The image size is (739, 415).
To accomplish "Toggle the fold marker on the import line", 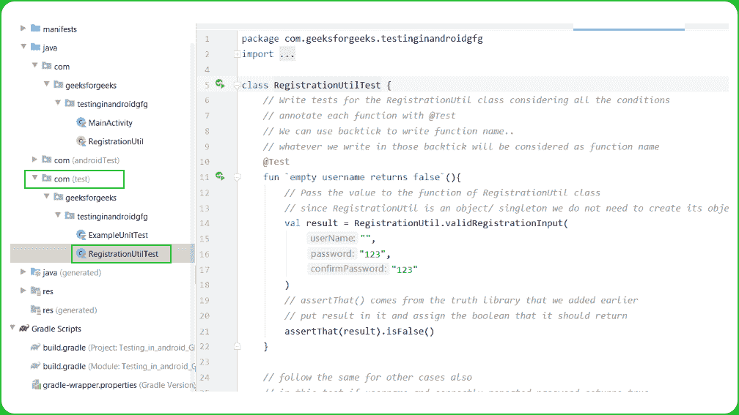I will pyautogui.click(x=236, y=54).
